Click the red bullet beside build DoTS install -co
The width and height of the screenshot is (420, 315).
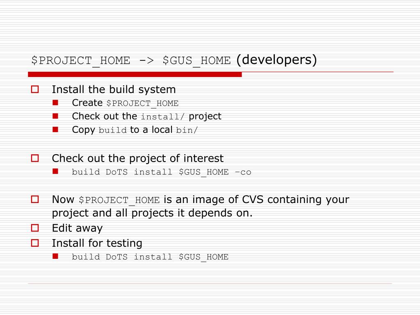pos(55,171)
